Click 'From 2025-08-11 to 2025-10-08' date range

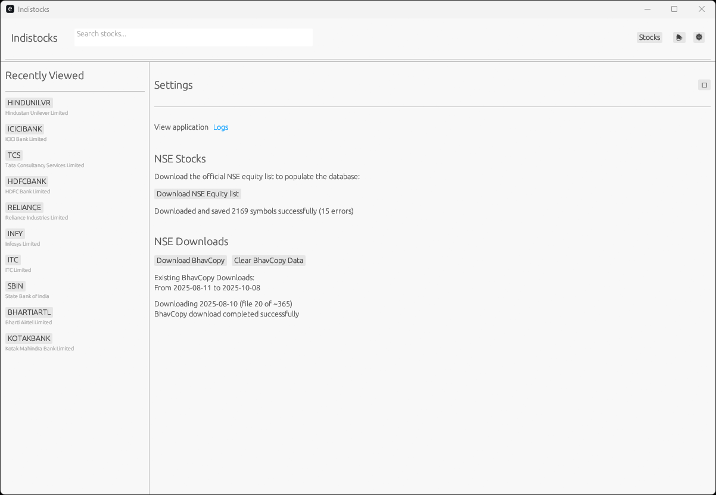tap(207, 288)
